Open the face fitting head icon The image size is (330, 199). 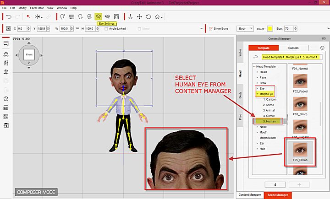[x=89, y=16]
